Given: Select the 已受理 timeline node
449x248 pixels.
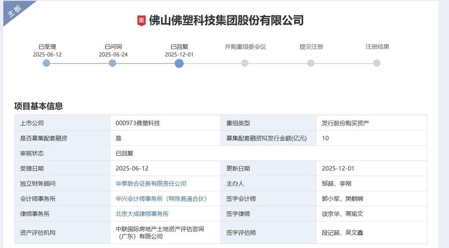Looking at the screenshot, I should pyautogui.click(x=46, y=63).
